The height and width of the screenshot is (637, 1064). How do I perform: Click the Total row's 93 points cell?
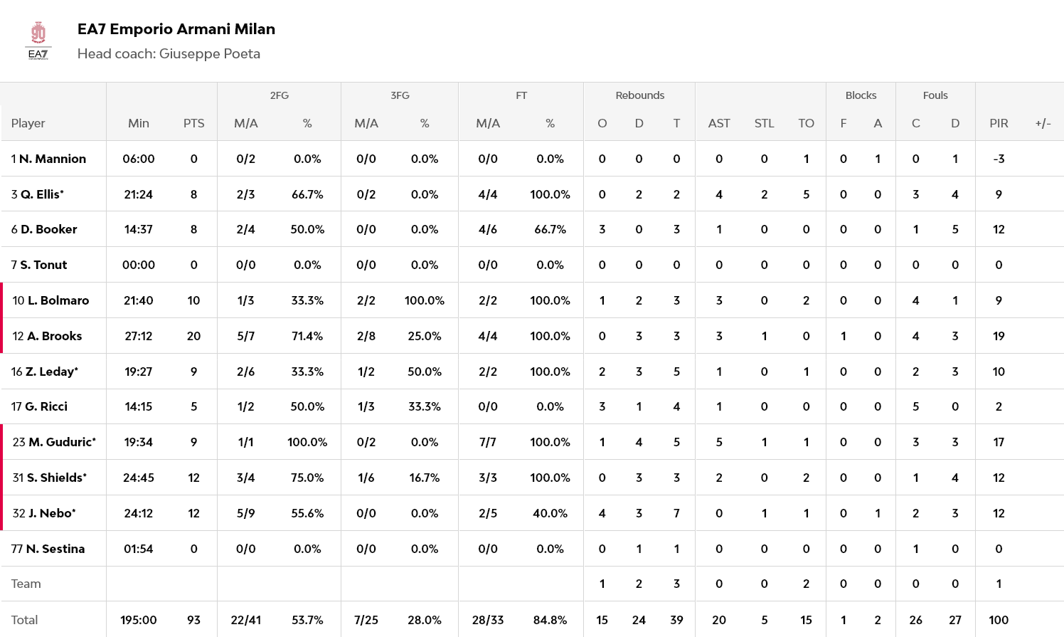[x=193, y=620]
